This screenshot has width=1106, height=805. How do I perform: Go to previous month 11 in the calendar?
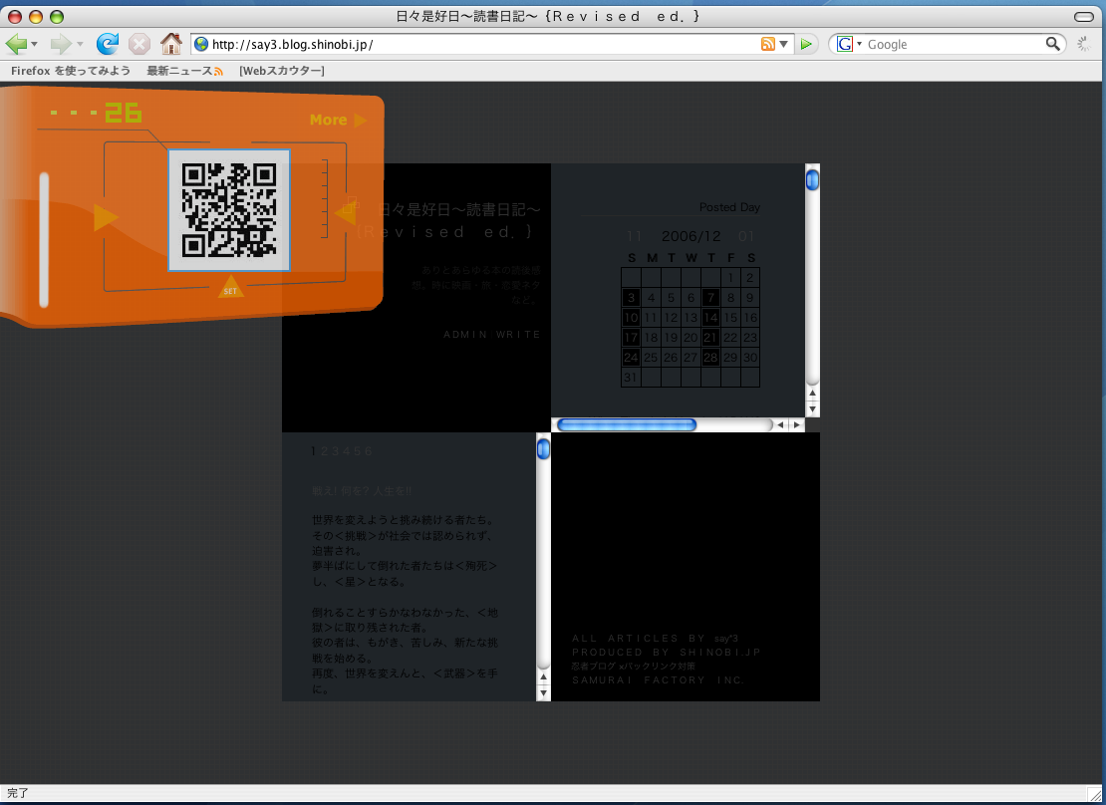(x=634, y=236)
